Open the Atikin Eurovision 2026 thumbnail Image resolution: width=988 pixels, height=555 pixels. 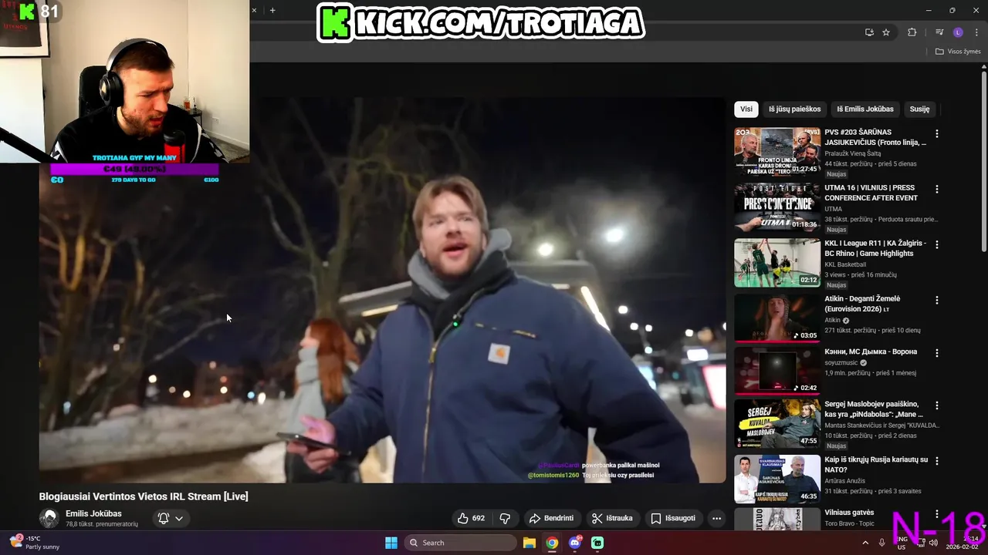[x=777, y=318]
